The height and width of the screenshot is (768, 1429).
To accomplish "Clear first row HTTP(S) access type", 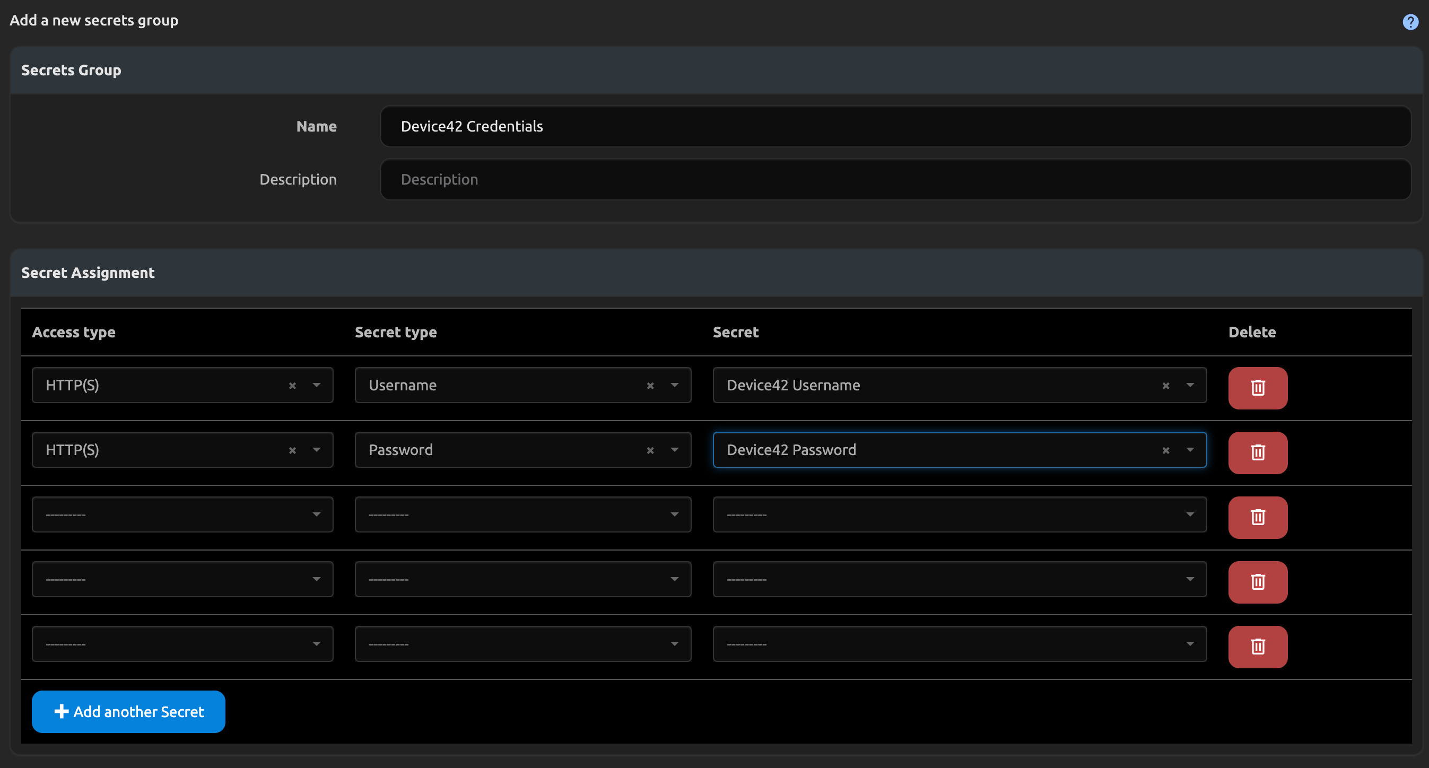I will point(292,386).
